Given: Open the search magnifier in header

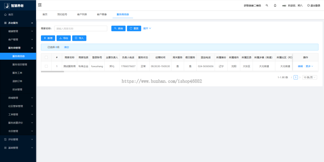Looking at the screenshot, I should click(267, 5).
